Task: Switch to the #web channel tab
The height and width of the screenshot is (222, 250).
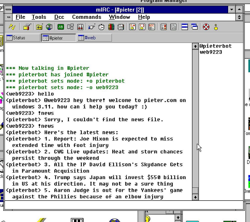Action: click(94, 38)
